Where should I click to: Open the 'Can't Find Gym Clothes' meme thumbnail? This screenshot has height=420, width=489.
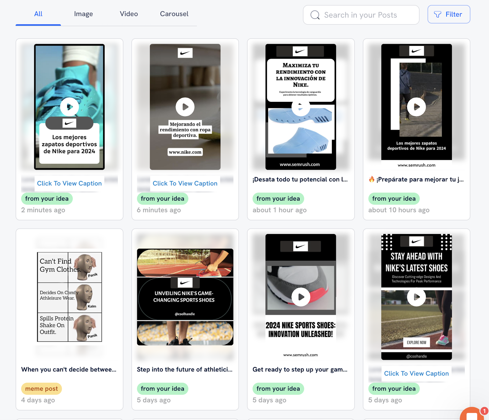point(69,297)
